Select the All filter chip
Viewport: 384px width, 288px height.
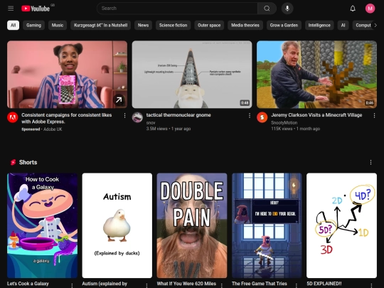14,25
